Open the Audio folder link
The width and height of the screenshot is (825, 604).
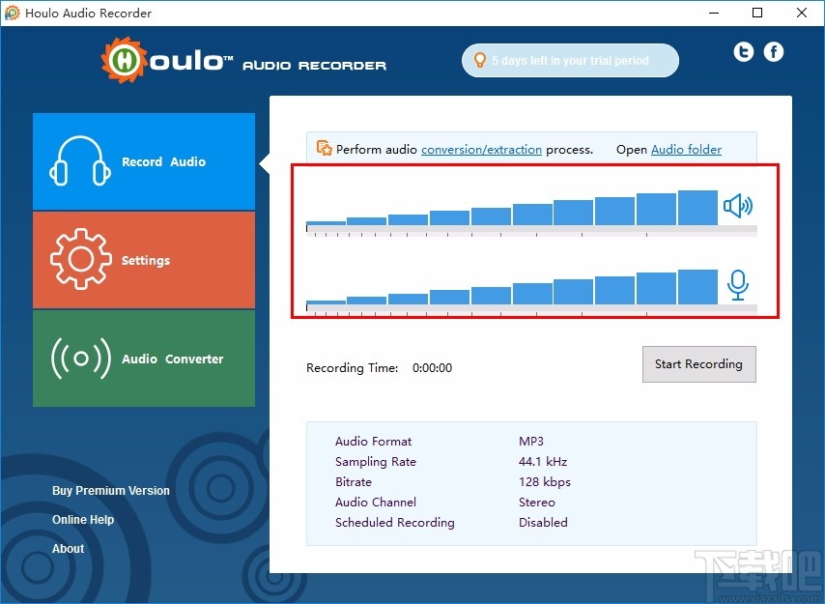(686, 150)
